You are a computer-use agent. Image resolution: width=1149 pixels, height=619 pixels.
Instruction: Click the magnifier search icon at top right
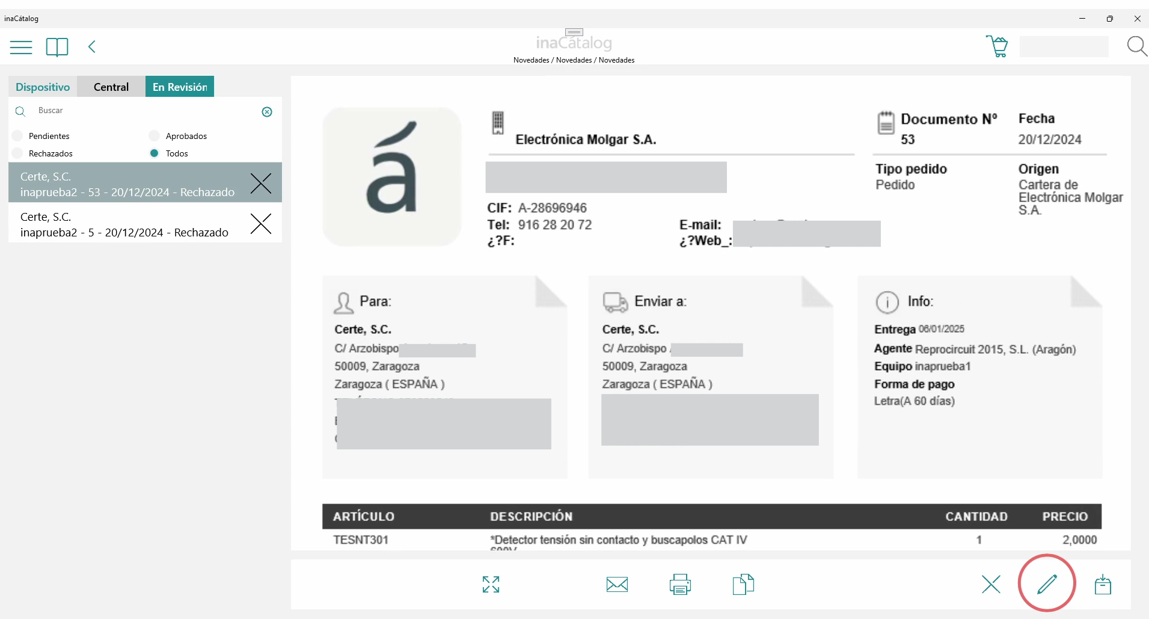[1137, 46]
